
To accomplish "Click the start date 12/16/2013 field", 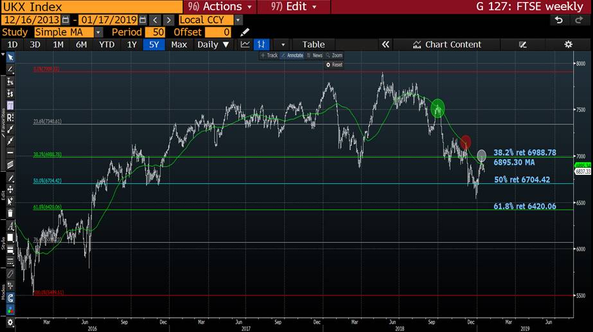I will [31, 20].
